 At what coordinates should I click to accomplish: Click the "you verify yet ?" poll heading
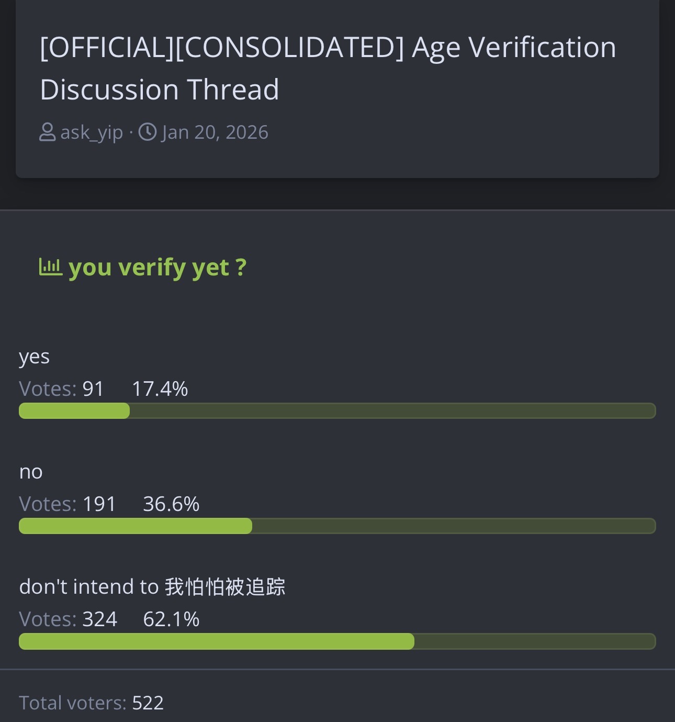[157, 268]
